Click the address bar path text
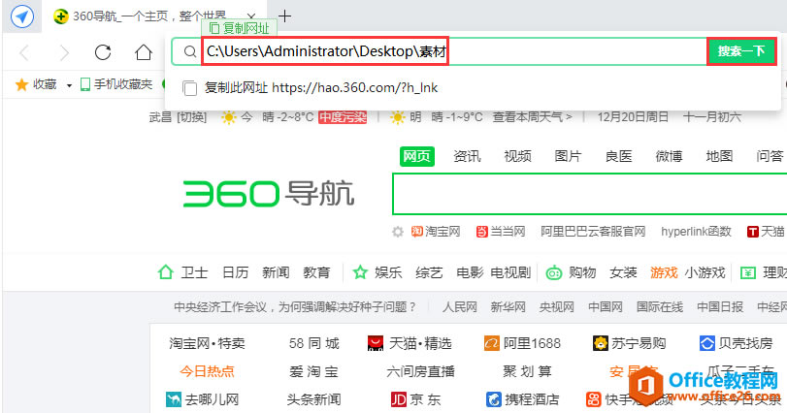Viewport: 787px width, 413px height. [x=326, y=51]
